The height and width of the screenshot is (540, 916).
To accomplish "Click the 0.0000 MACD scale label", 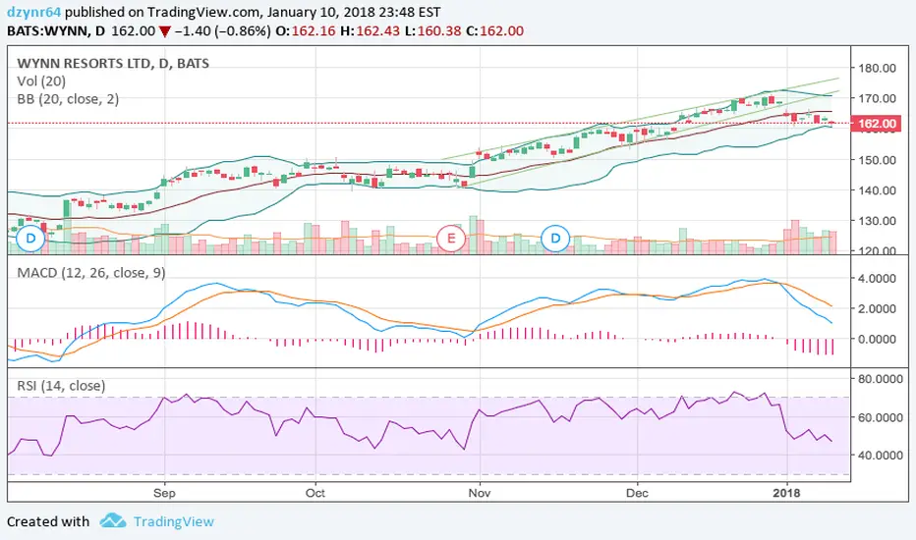I will pyautogui.click(x=878, y=339).
